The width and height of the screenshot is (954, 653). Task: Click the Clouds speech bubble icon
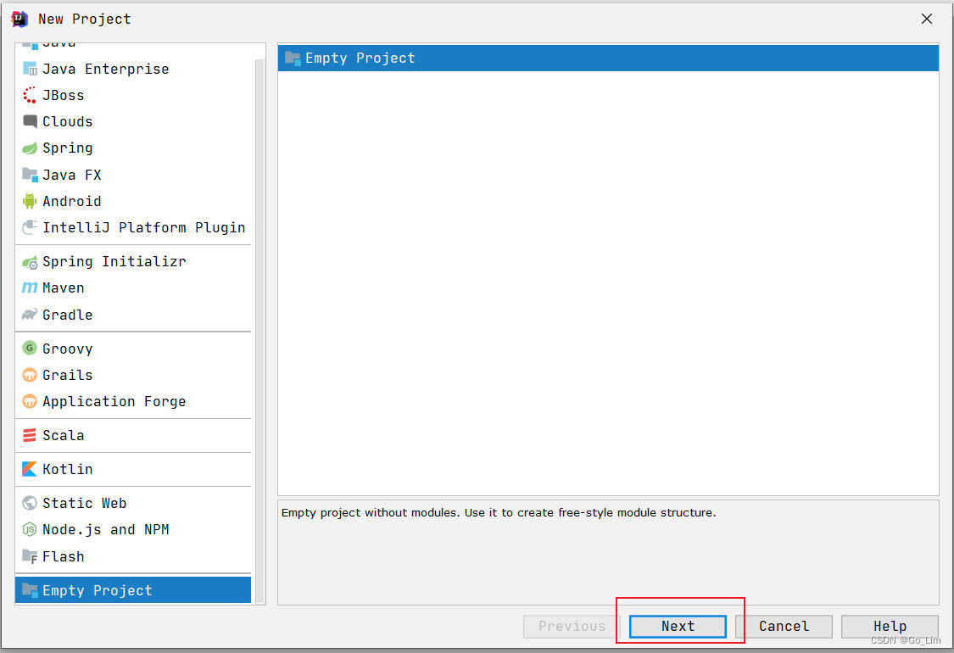click(x=29, y=122)
